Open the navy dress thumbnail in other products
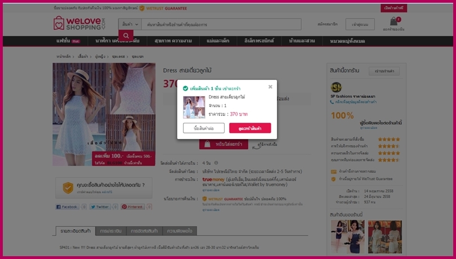Viewport: 456px width, 259px height. pos(347,237)
